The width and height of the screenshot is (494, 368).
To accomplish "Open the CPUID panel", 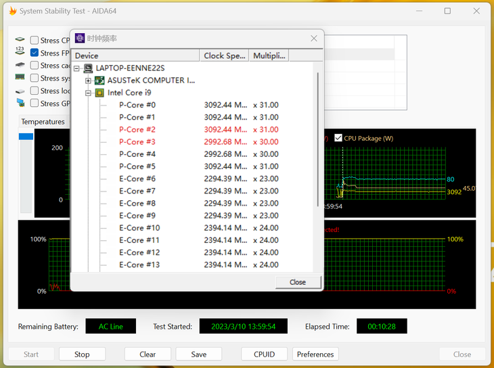I will [264, 354].
